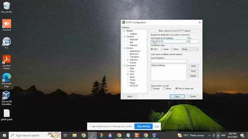Expand the Selection tree node

click(128, 60)
